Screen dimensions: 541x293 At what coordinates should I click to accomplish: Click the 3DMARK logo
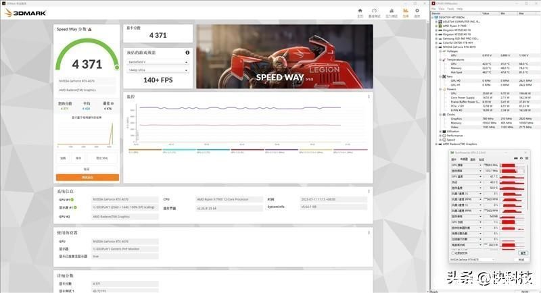click(x=26, y=13)
